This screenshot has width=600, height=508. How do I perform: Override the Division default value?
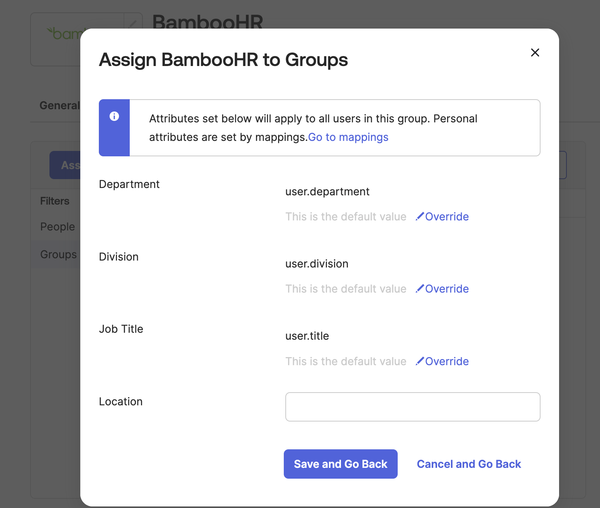coord(442,289)
